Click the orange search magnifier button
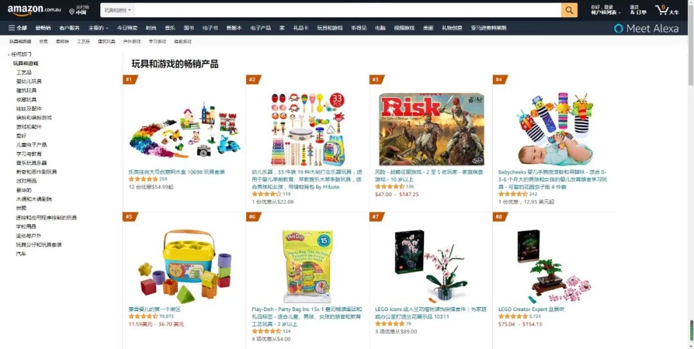The width and height of the screenshot is (694, 349). (569, 10)
